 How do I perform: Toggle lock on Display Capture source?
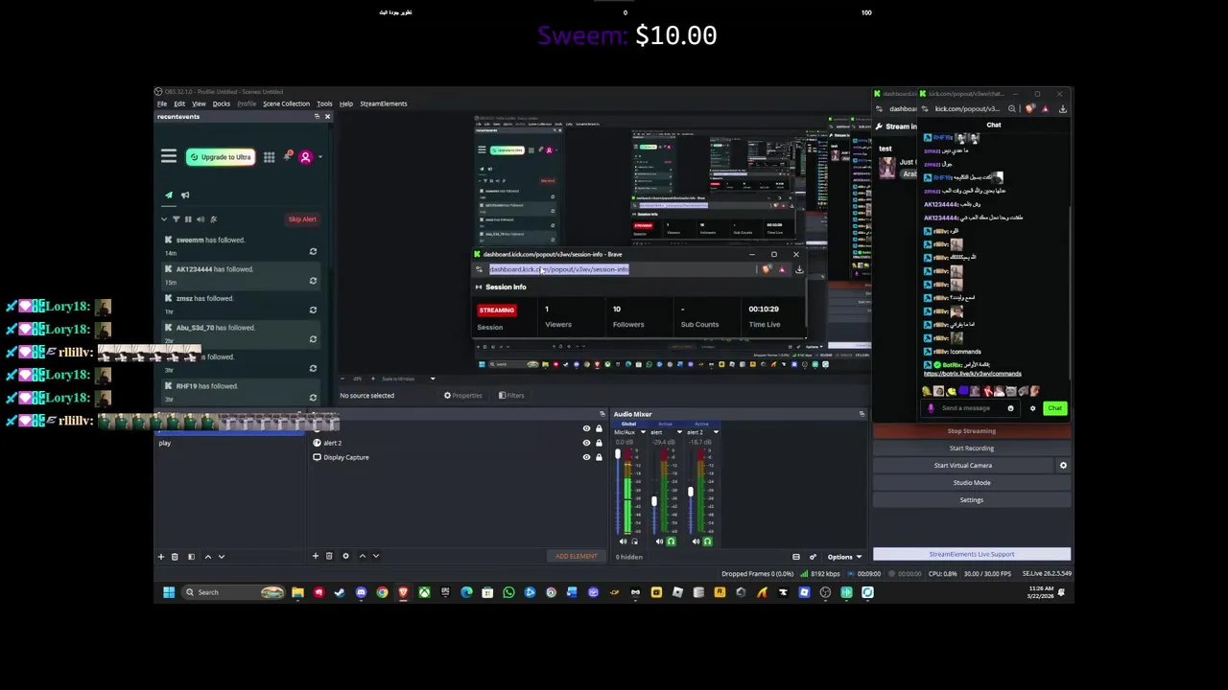click(599, 457)
